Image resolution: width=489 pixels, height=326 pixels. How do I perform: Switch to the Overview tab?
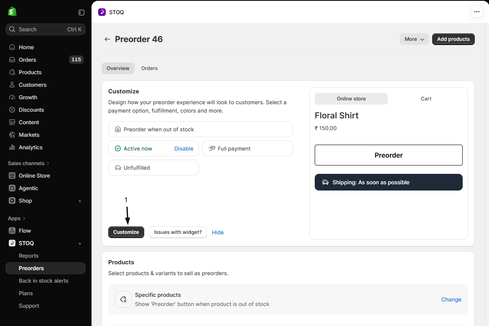point(118,68)
